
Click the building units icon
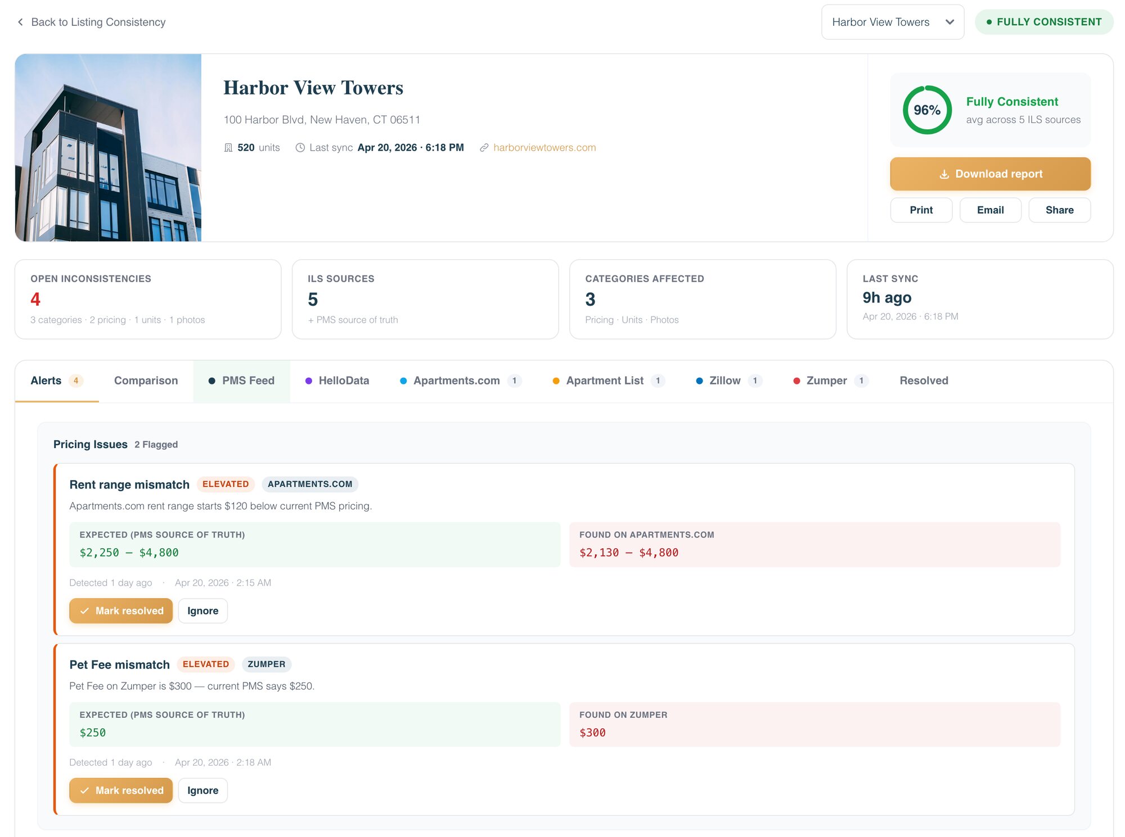[x=228, y=148]
